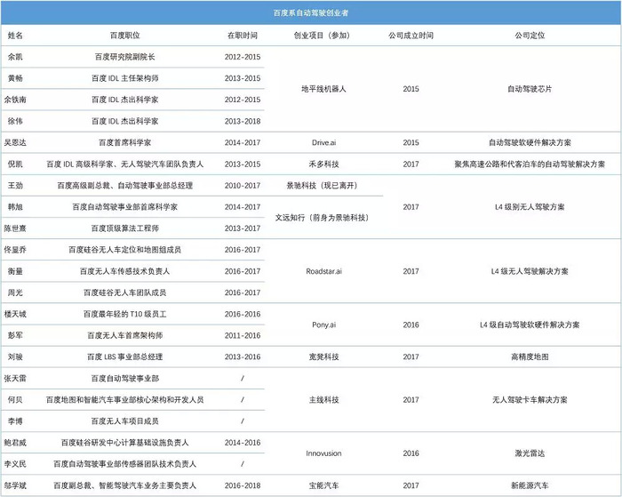Click the '姓名' column header
Viewport: 622px width, 497px height.
(x=15, y=36)
